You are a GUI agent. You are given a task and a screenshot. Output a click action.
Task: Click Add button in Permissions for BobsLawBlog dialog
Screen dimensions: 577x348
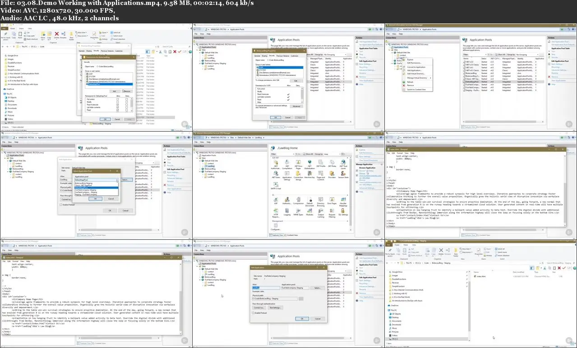(x=114, y=91)
